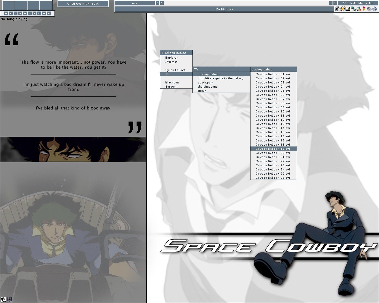Click the 'No song playing' status text
Image resolution: width=379 pixels, height=303 pixels.
tap(14, 19)
